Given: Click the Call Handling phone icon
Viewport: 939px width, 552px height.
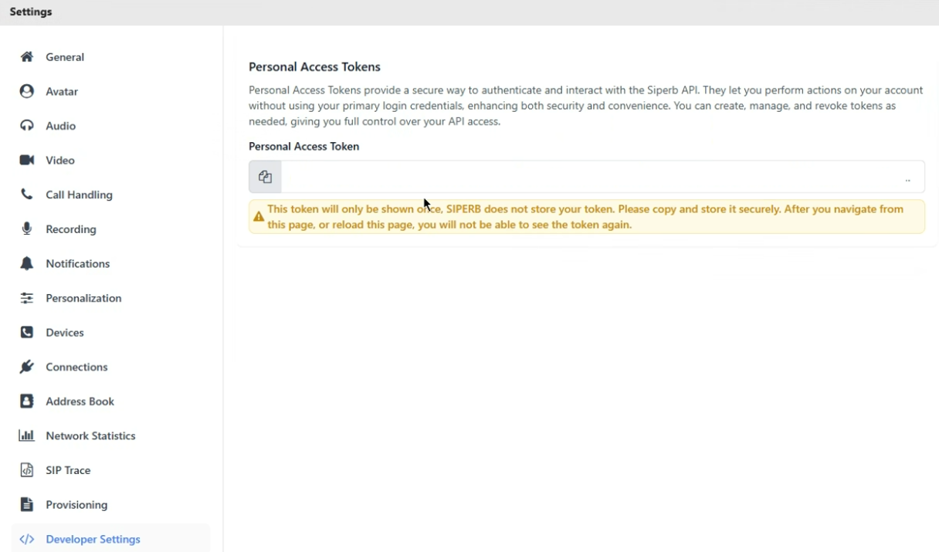Looking at the screenshot, I should pyautogui.click(x=27, y=195).
